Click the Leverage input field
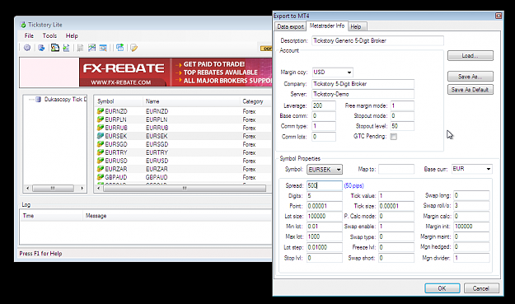Screen dimensions: 515x304 click(x=324, y=105)
